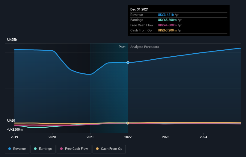Click the revenue data point marker at 2022

[128, 63]
